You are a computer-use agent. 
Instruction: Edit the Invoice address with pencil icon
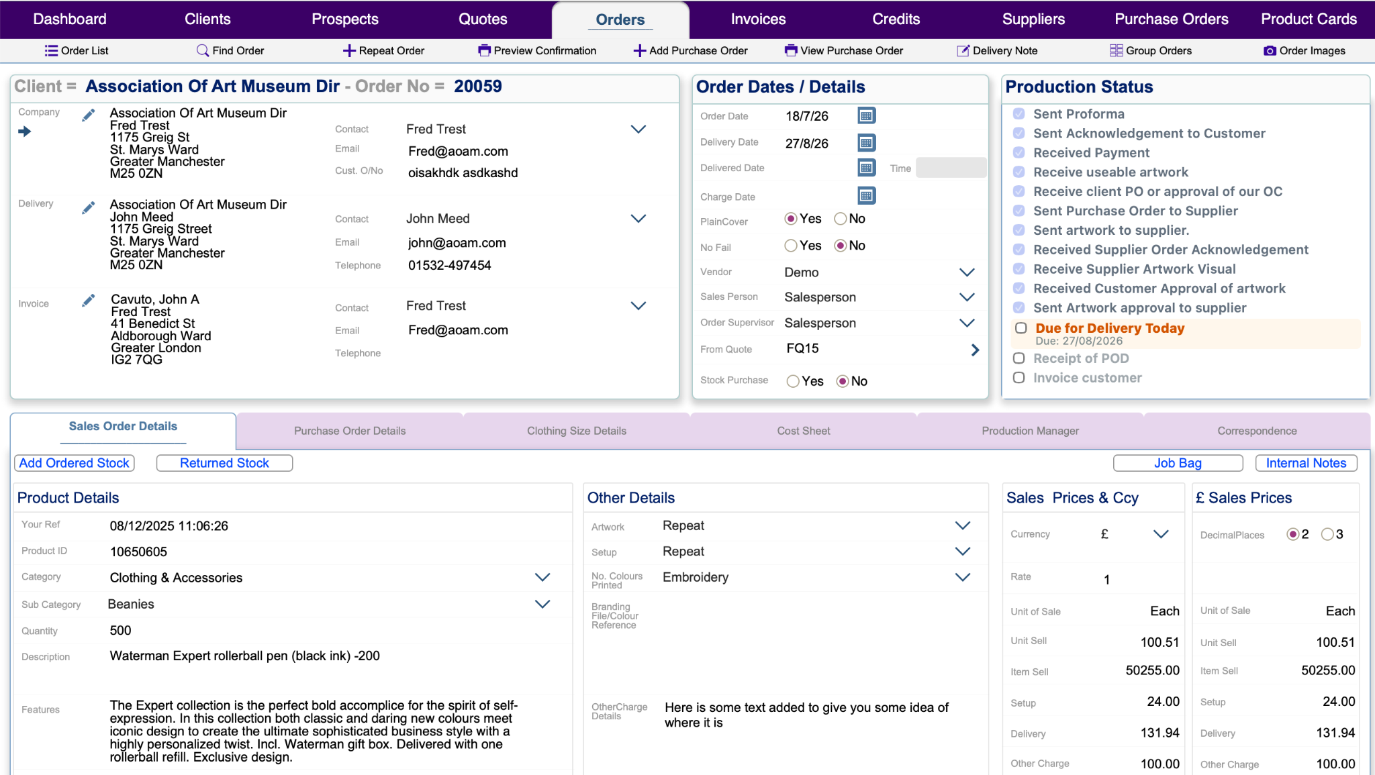pyautogui.click(x=88, y=301)
